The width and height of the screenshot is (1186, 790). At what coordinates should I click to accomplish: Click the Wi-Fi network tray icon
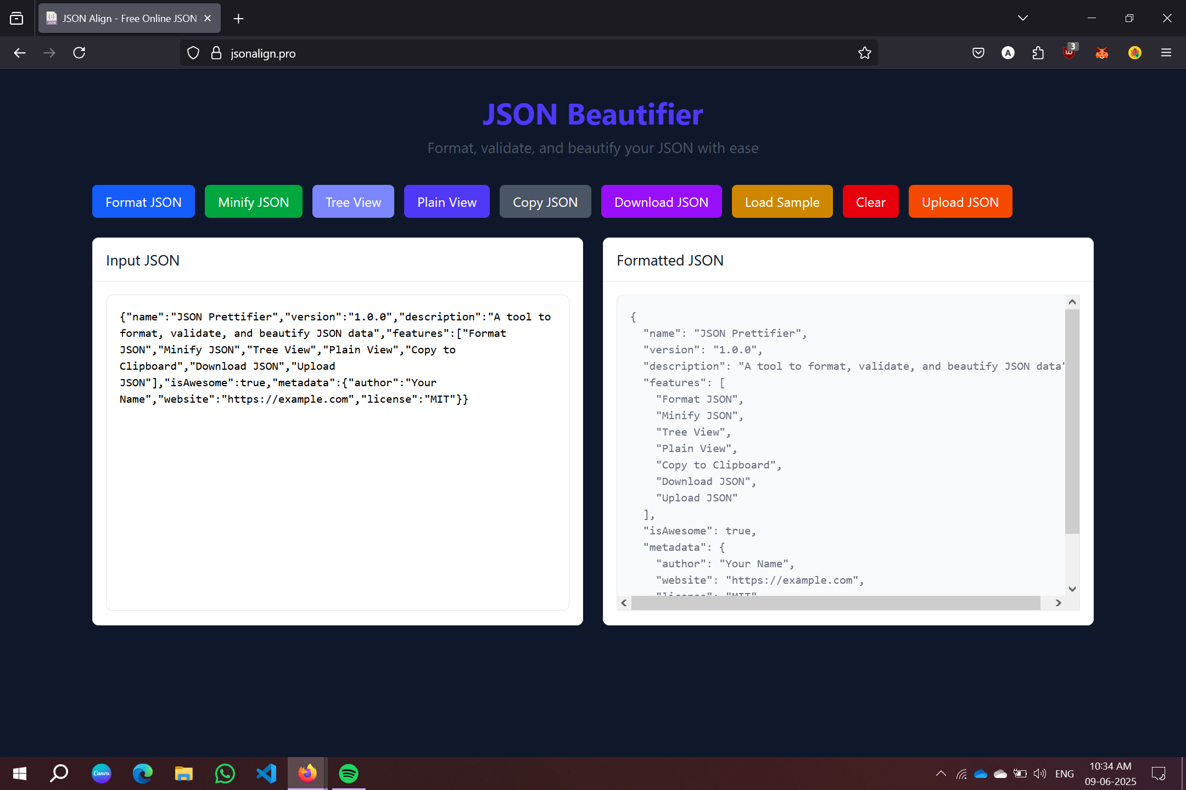tap(961, 774)
